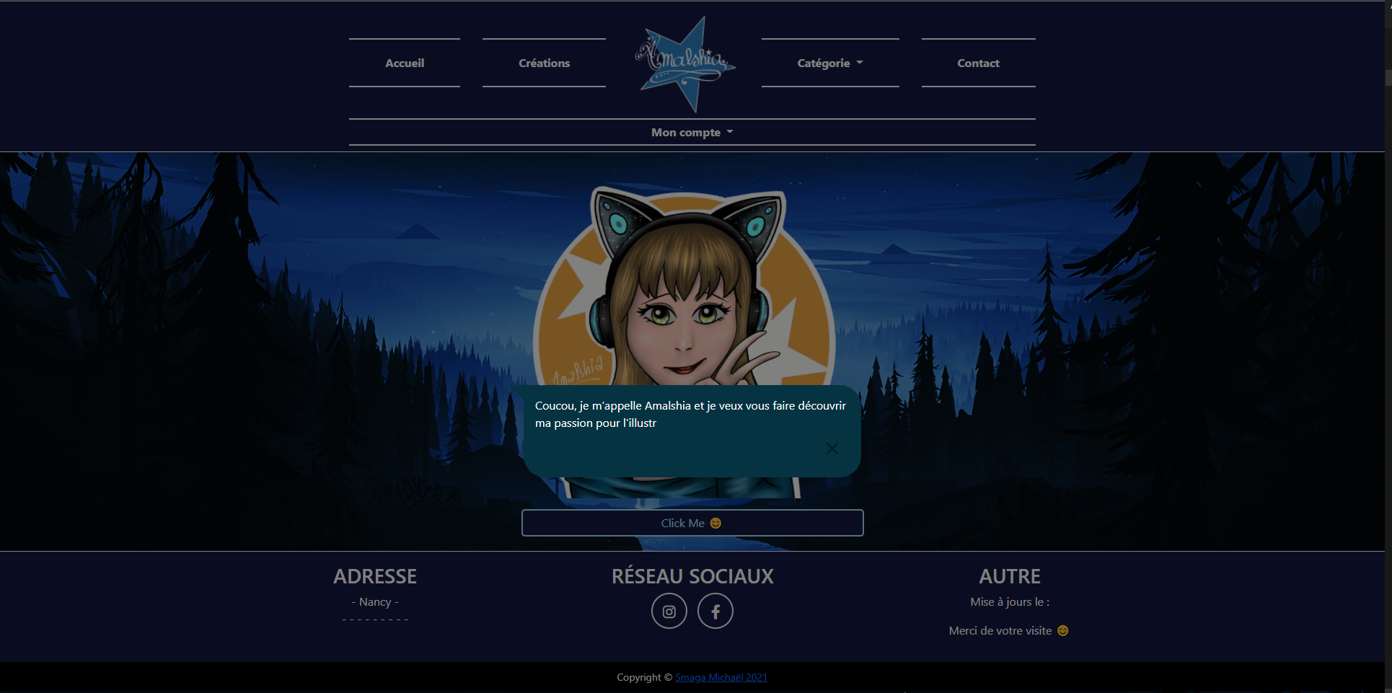Click the RÉSEAU SOCIAUX heading
Viewport: 1392px width, 693px height.
click(x=692, y=576)
